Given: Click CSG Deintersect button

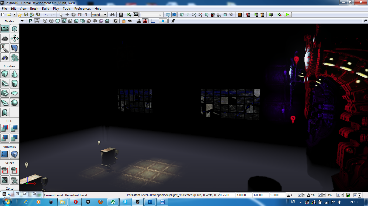Looking at the screenshot, I should pos(15,138).
